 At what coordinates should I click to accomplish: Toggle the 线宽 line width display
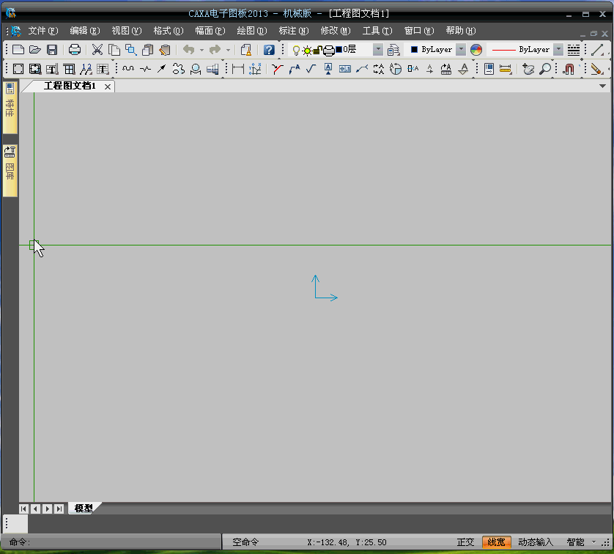(x=496, y=542)
